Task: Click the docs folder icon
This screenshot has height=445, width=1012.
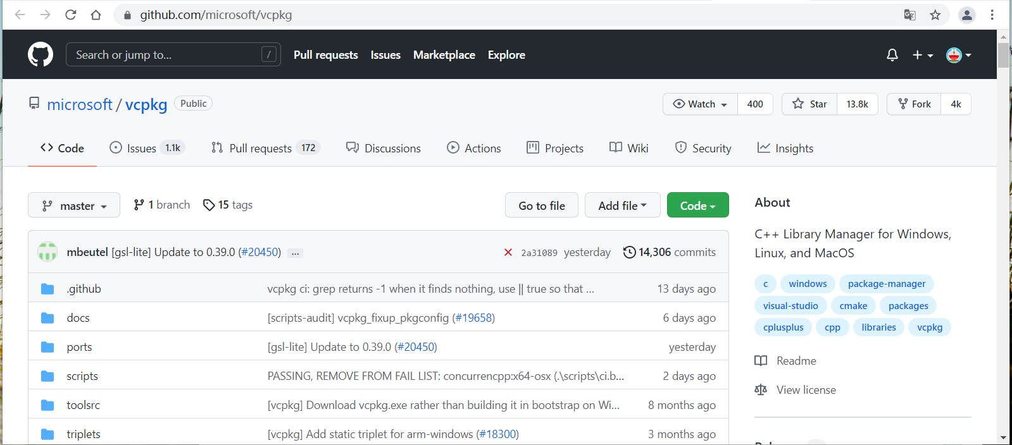Action: point(47,318)
